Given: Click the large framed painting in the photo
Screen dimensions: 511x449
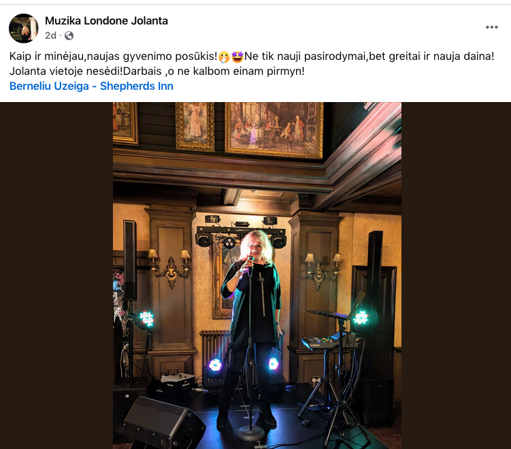Looking at the screenshot, I should (274, 129).
